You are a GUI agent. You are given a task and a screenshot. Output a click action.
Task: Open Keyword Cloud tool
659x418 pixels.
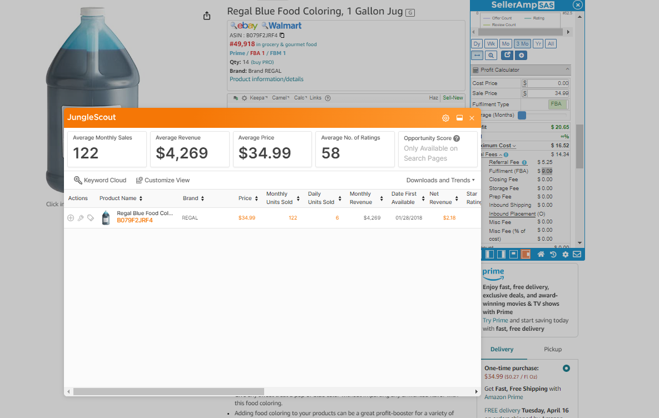pos(100,180)
